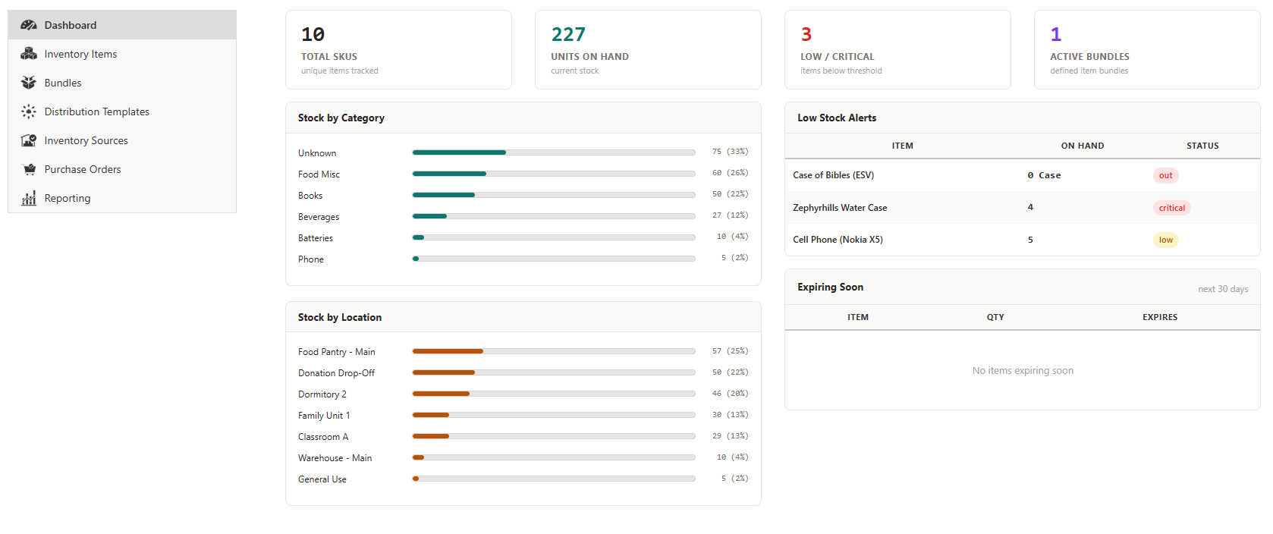Click the Low Stock Alerts heading
This screenshot has height=534, width=1273.
point(837,118)
